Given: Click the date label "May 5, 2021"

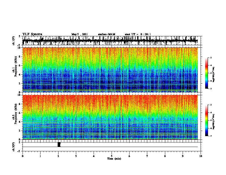Looking at the screenshot, I should [x=80, y=34].
